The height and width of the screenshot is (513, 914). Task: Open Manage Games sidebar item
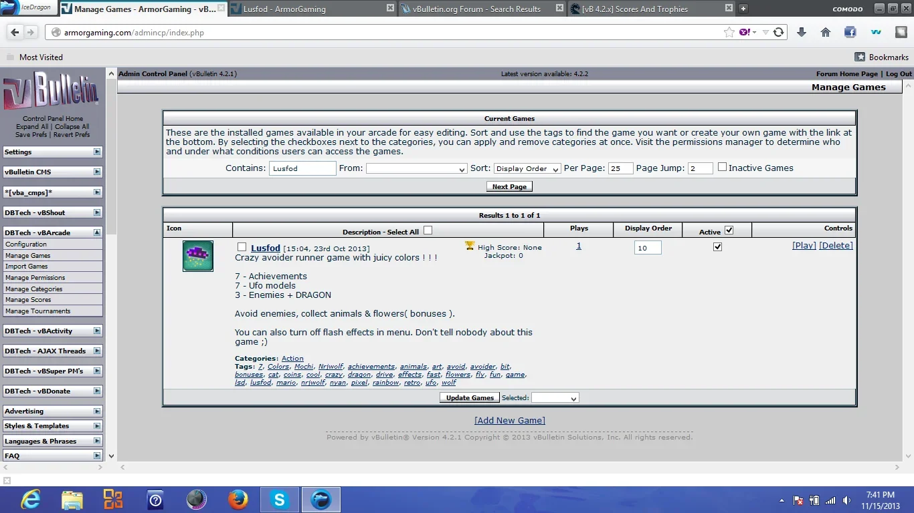53,255
